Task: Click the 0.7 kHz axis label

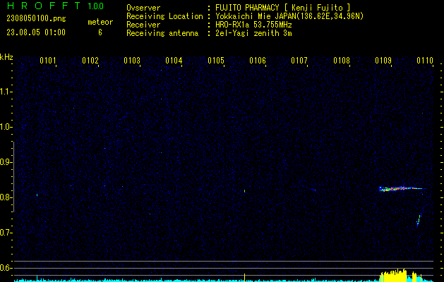Action: tap(6, 233)
